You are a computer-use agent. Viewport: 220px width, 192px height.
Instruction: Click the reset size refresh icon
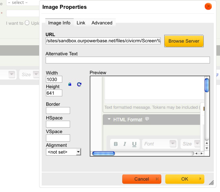click(x=79, y=84)
